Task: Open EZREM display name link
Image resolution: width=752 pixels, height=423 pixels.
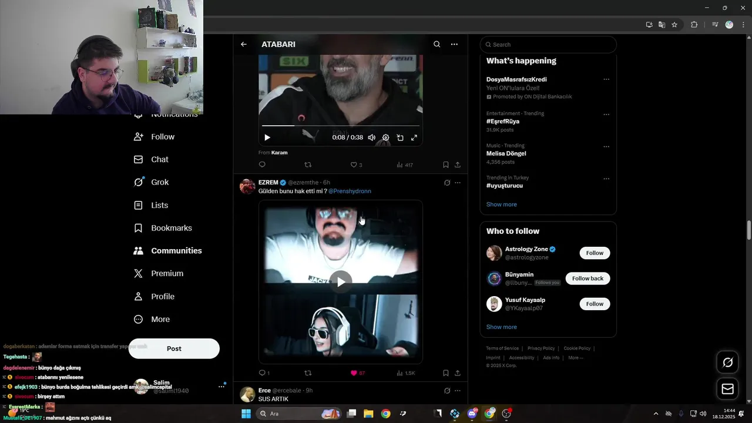Action: tap(268, 183)
